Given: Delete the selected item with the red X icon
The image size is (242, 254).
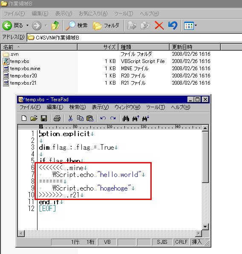Looking at the screenshot, I should click(x=159, y=26).
